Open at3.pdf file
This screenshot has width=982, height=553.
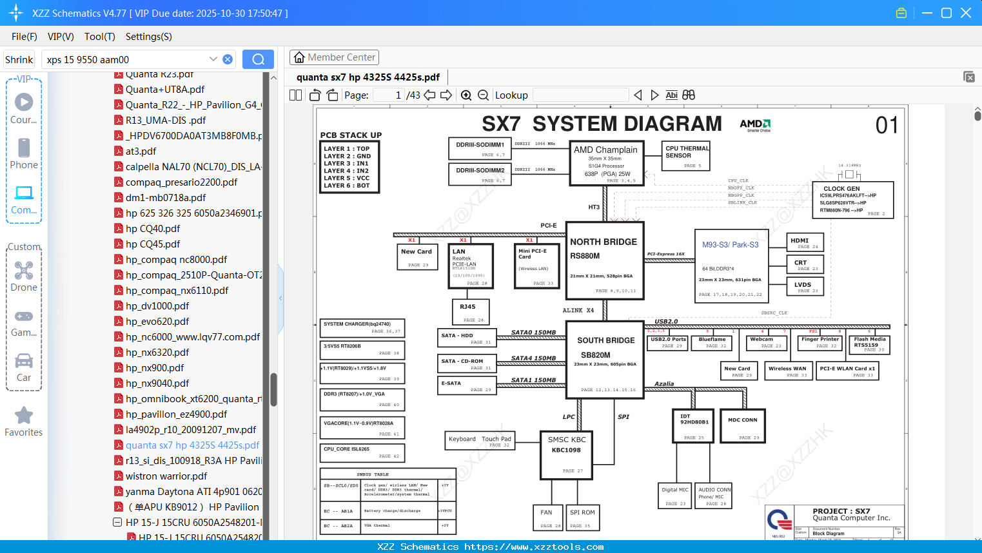[141, 151]
